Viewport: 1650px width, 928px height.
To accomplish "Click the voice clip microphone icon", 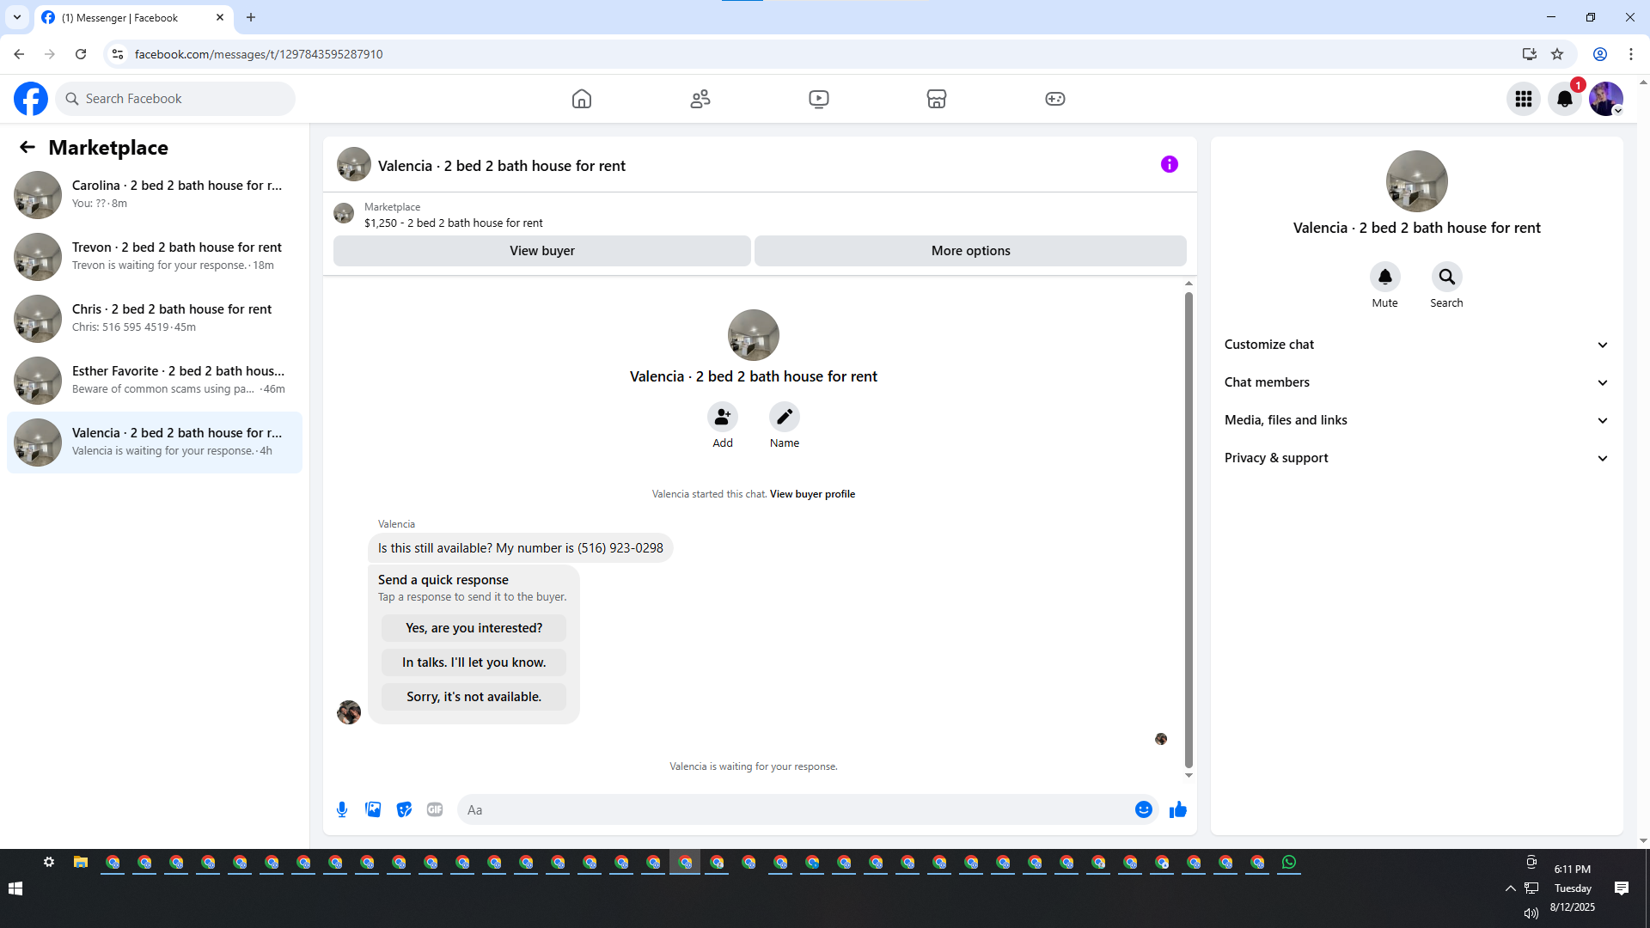I will click(x=342, y=809).
